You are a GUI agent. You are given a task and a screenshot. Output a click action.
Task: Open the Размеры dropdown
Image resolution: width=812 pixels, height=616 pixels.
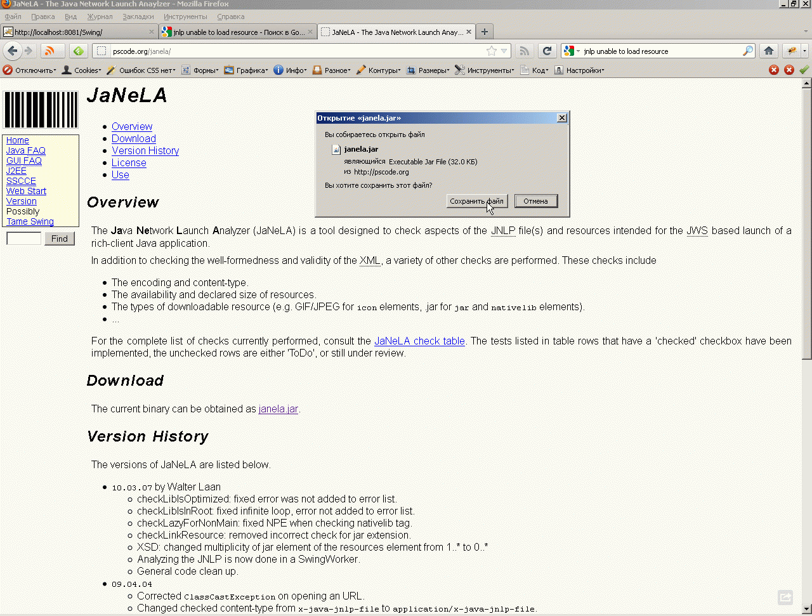(428, 70)
